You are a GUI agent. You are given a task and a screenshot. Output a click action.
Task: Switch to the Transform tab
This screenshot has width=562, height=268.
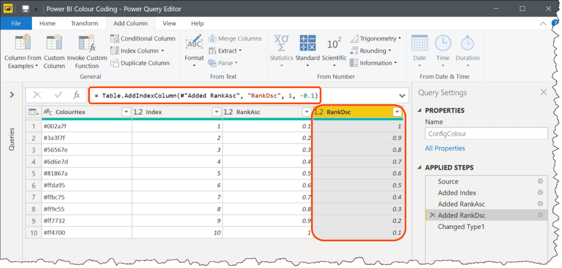point(84,23)
